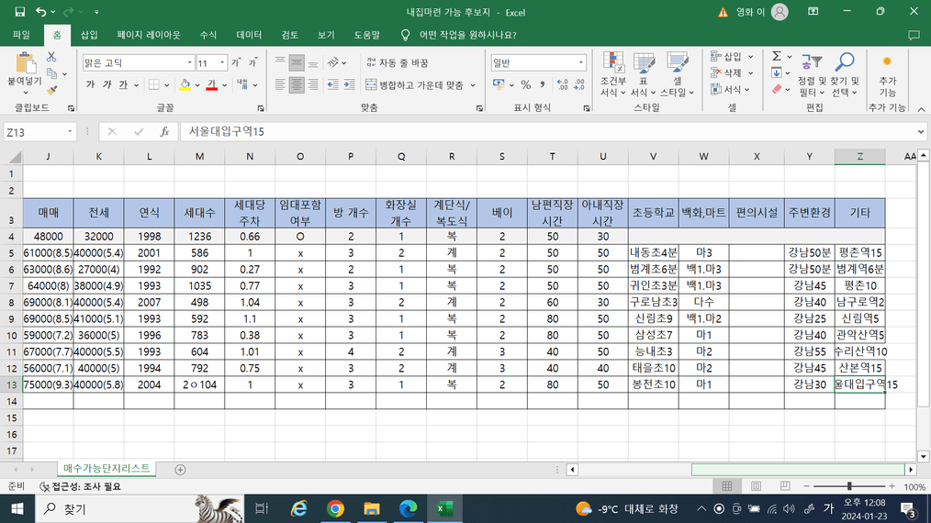Click the AutoSum sigma icon
The image size is (931, 523).
tap(777, 56)
